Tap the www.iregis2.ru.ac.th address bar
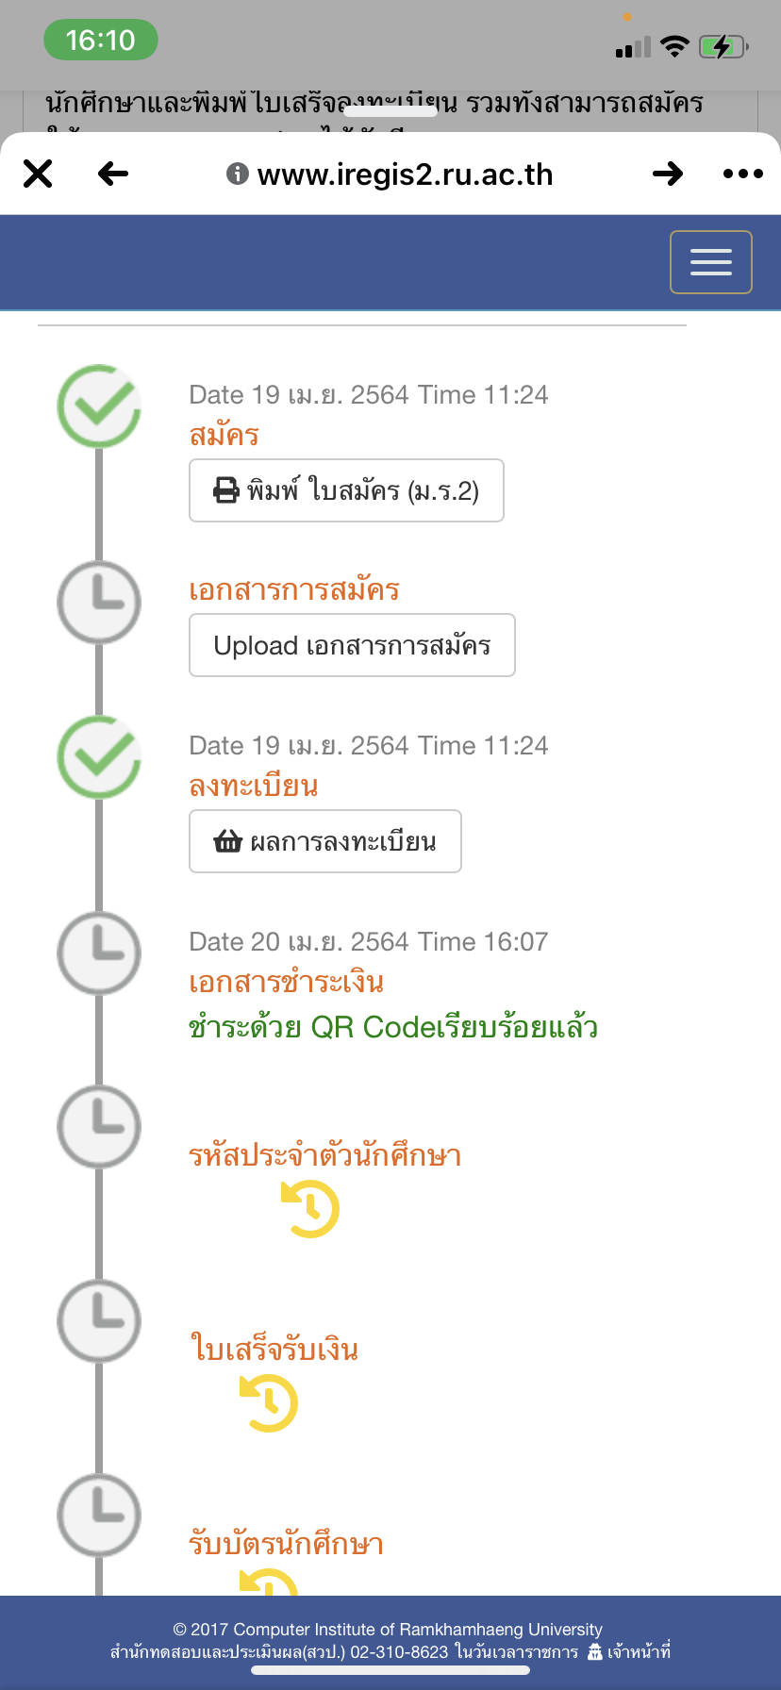781x1690 pixels. (390, 174)
